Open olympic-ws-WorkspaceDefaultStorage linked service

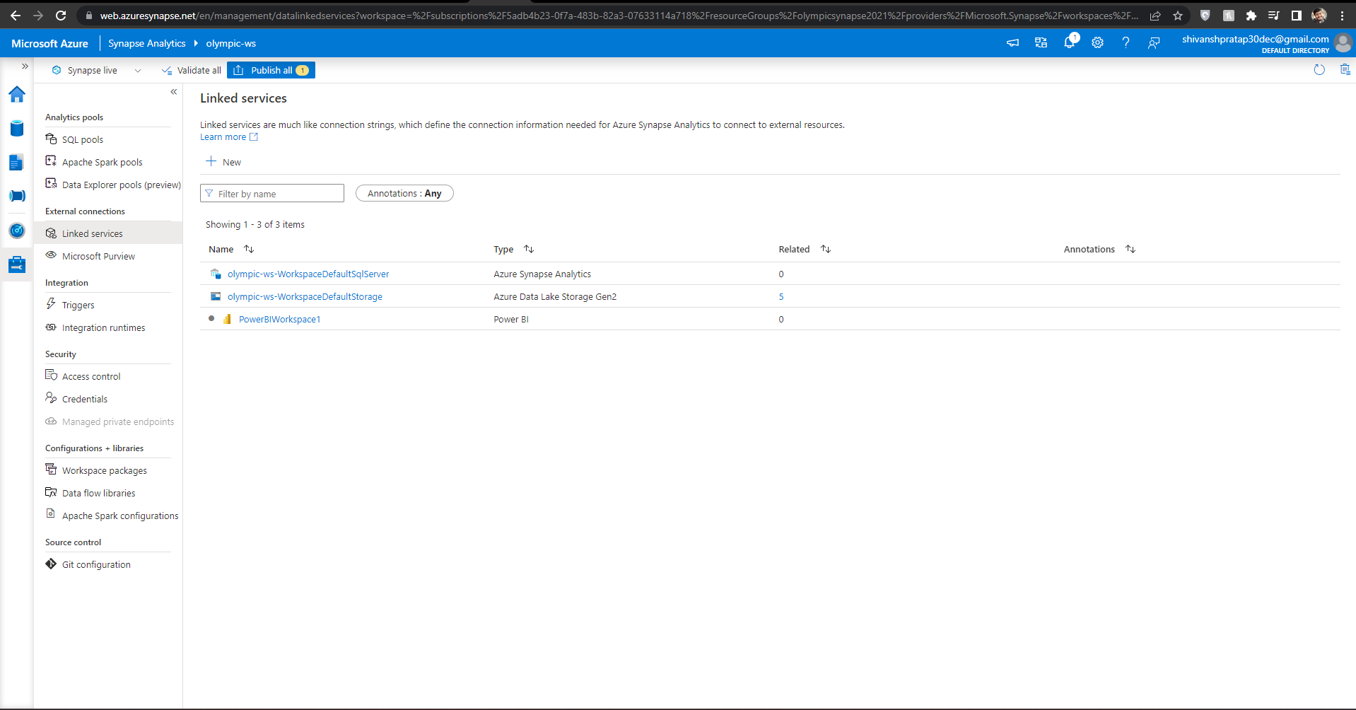pyautogui.click(x=305, y=296)
